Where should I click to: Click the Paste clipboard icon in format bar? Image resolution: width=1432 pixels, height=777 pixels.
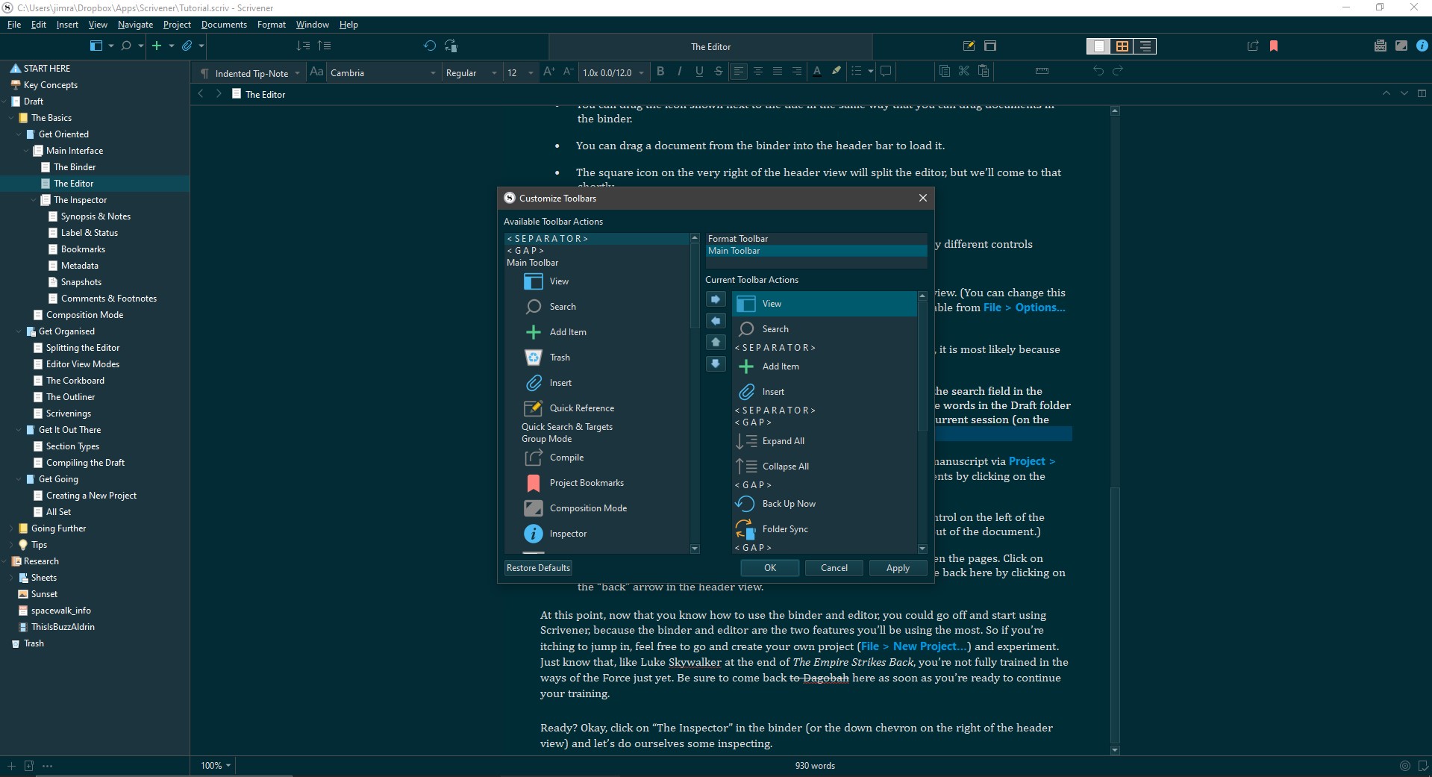984,72
